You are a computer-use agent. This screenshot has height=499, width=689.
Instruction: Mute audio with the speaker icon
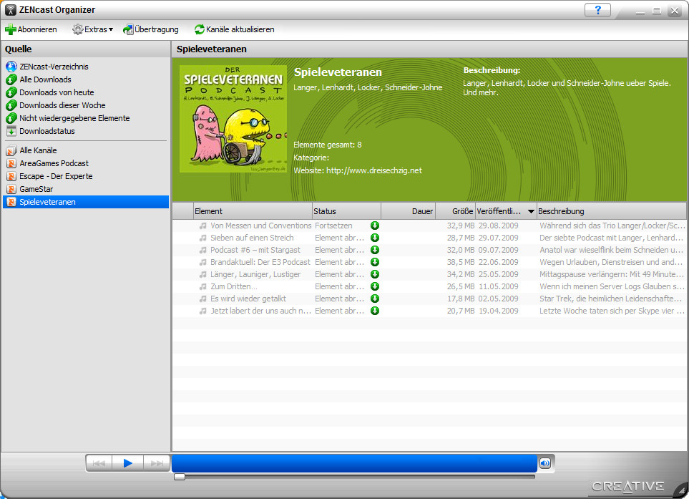coord(545,463)
